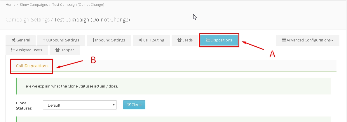Click the up-arrow icon on Outbound Settings
Screen dimensions: 347x122
click(44, 40)
